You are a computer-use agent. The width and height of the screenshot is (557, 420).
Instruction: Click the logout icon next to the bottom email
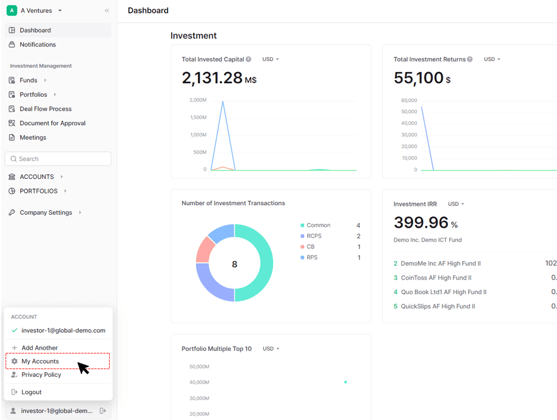(103, 410)
